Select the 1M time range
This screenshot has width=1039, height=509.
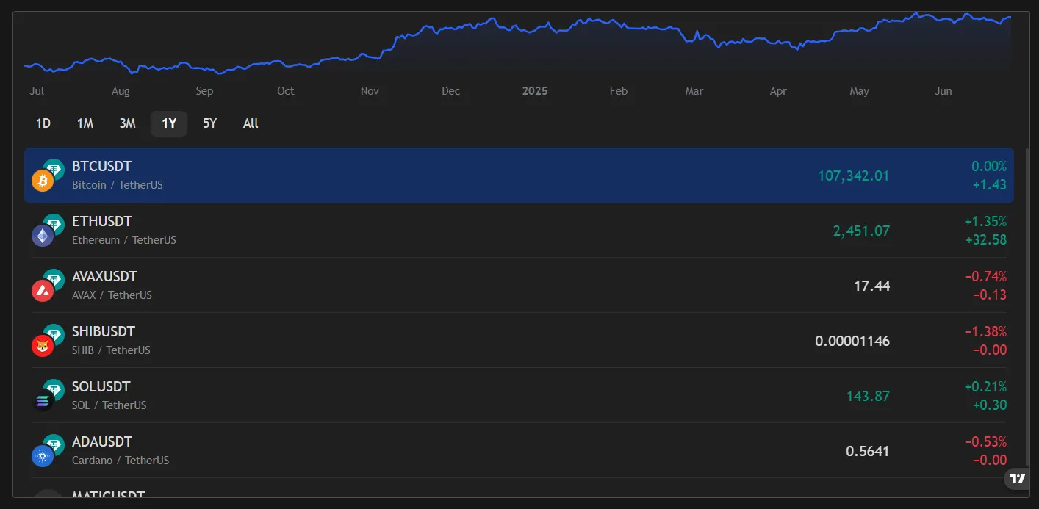click(85, 123)
